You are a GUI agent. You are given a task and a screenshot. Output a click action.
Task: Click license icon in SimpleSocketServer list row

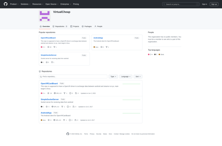[x=53, y=107]
